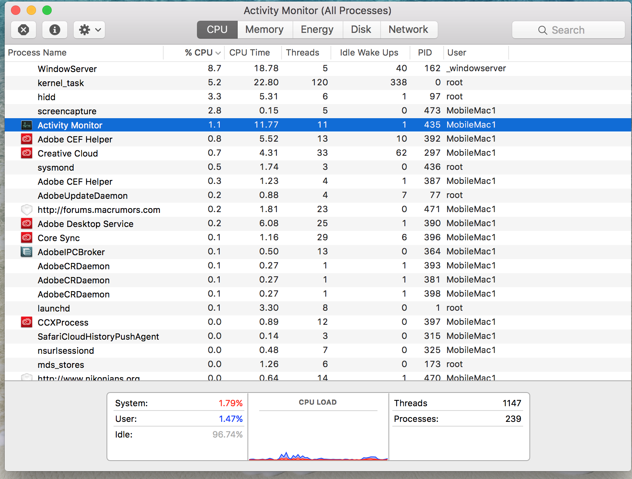Click the Threads count 1147
The image size is (632, 479).
tap(512, 403)
